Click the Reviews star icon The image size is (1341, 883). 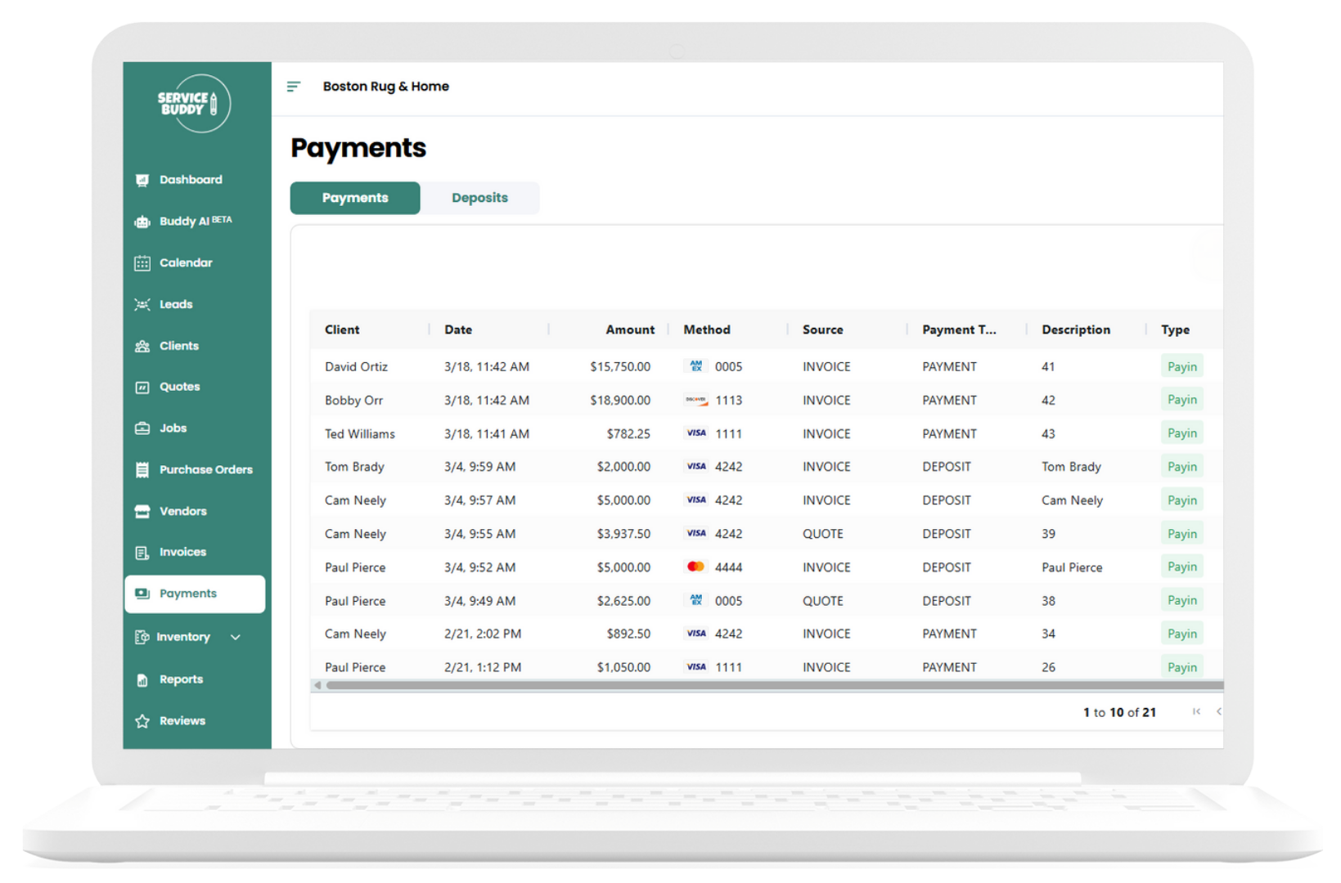(142, 721)
